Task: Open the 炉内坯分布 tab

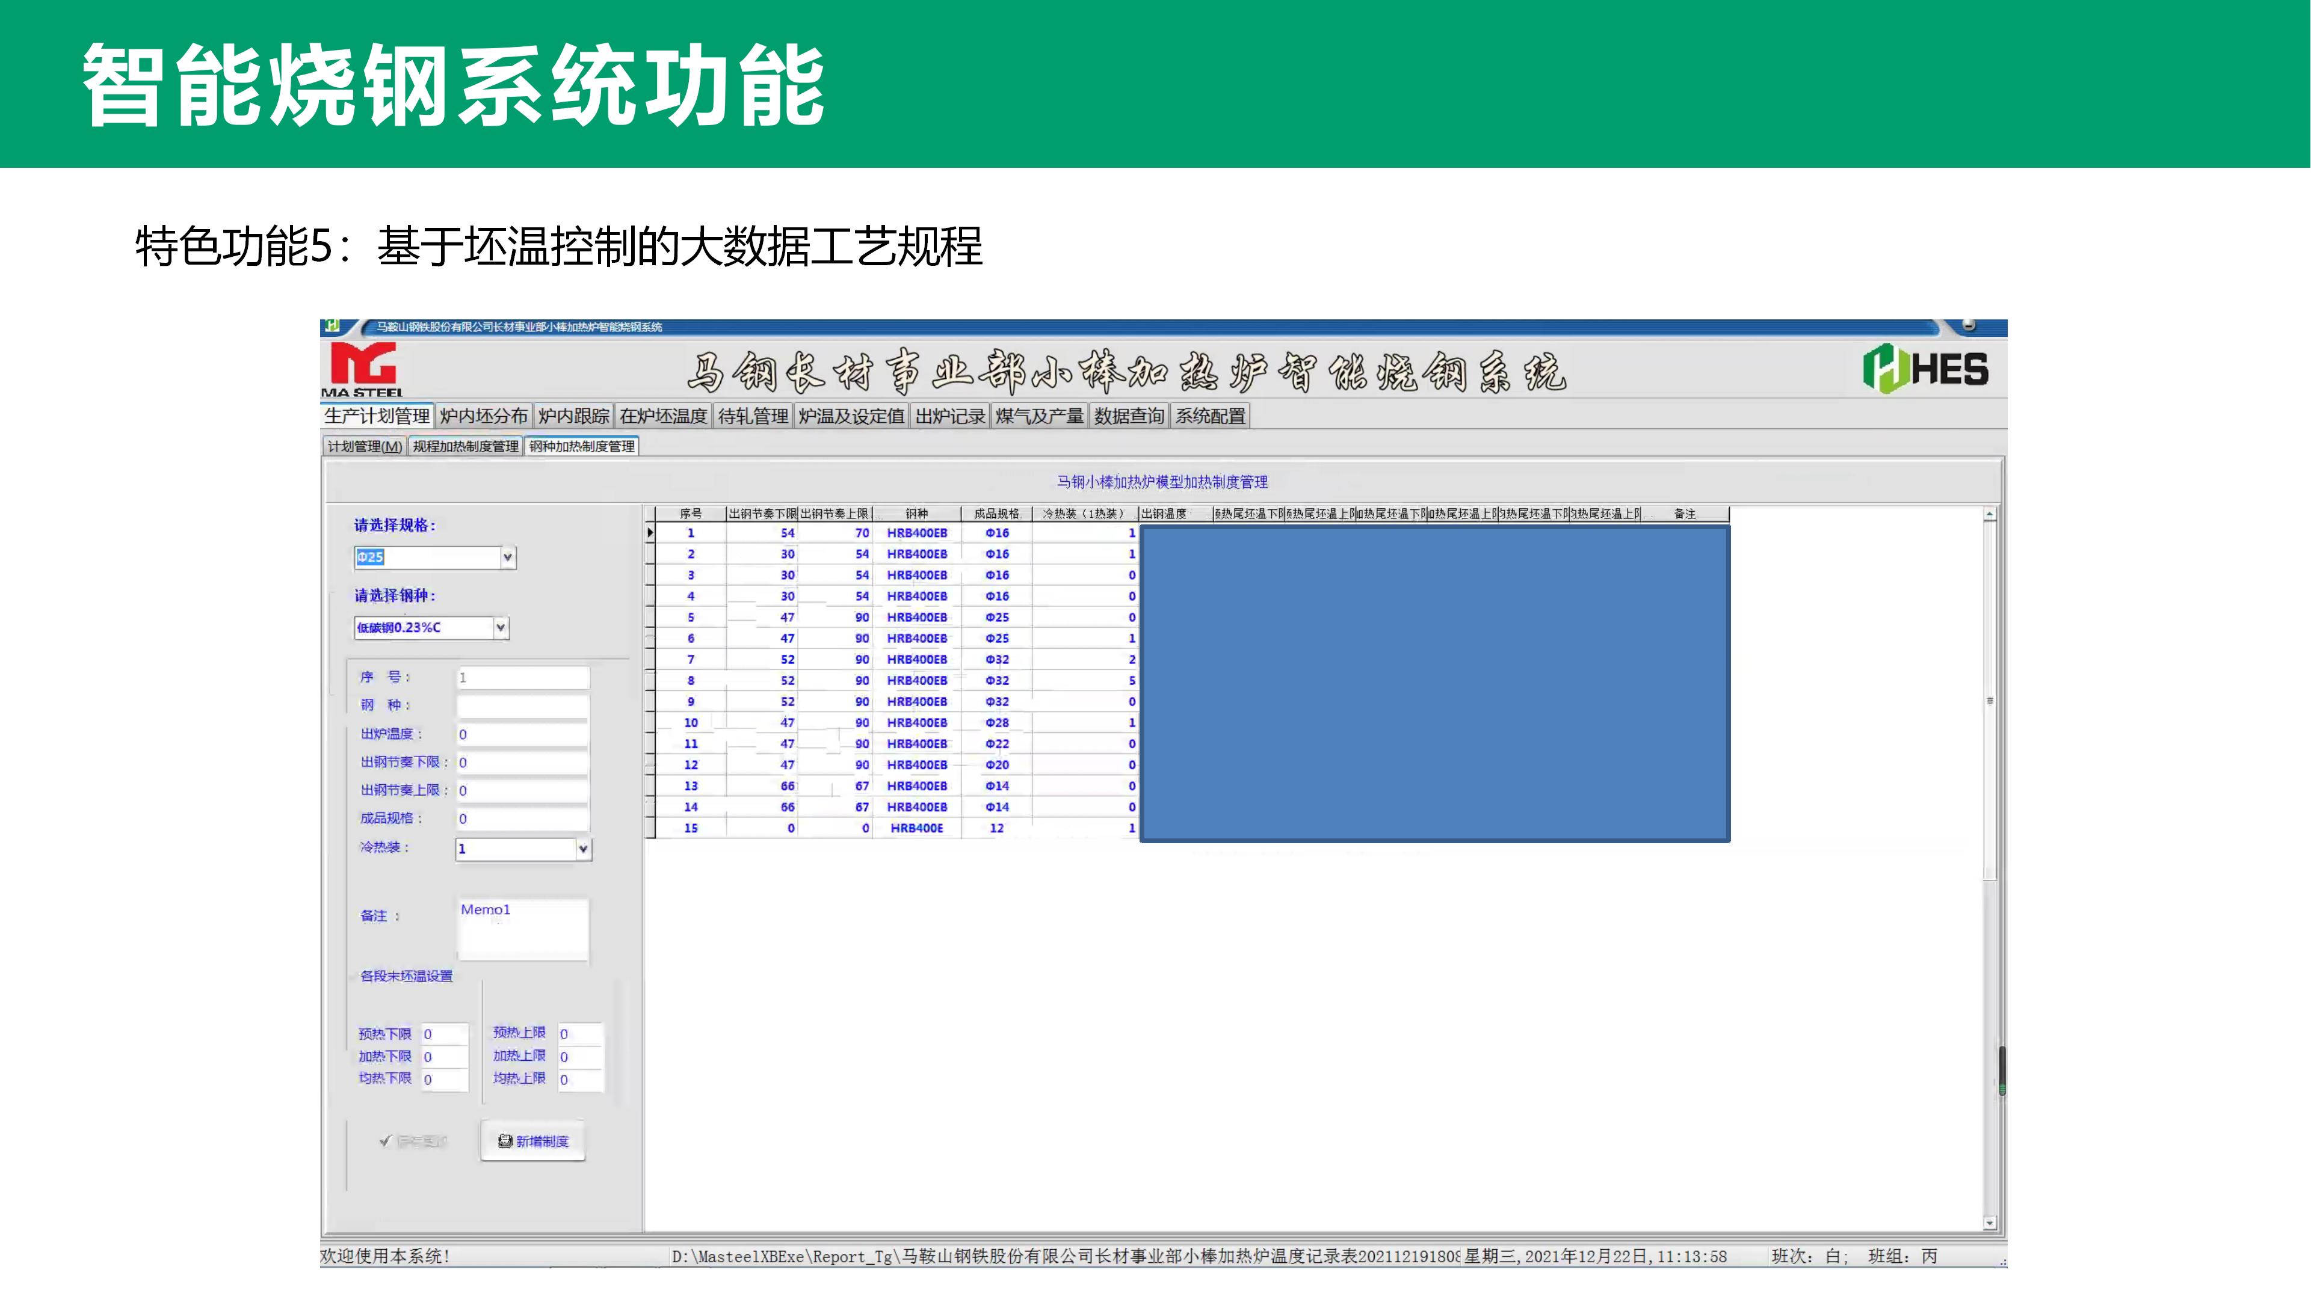Action: click(x=484, y=416)
